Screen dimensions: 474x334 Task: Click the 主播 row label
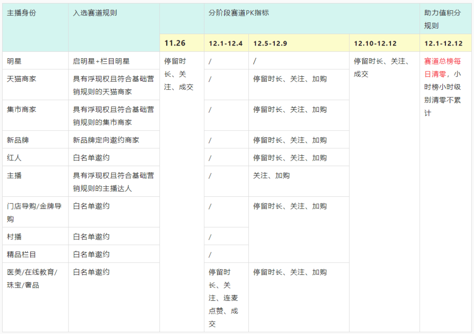point(14,175)
